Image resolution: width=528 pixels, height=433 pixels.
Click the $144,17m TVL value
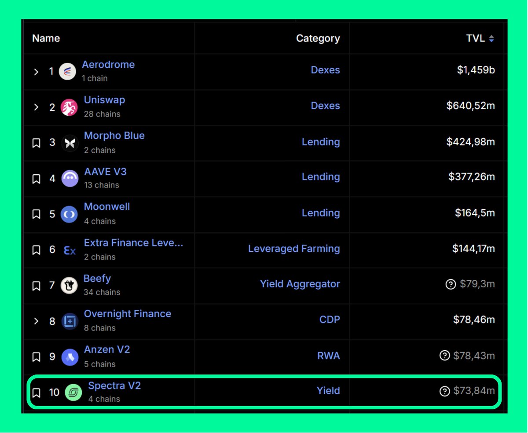pyautogui.click(x=474, y=249)
